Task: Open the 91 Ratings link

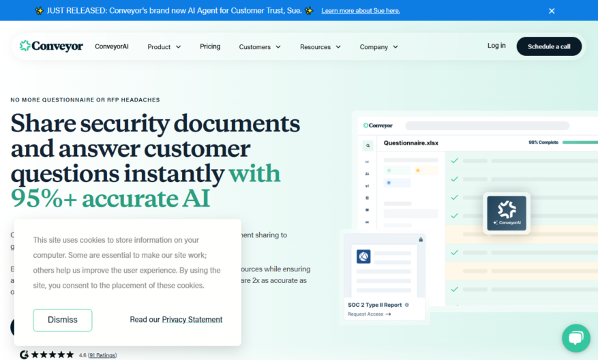Action: coord(102,355)
